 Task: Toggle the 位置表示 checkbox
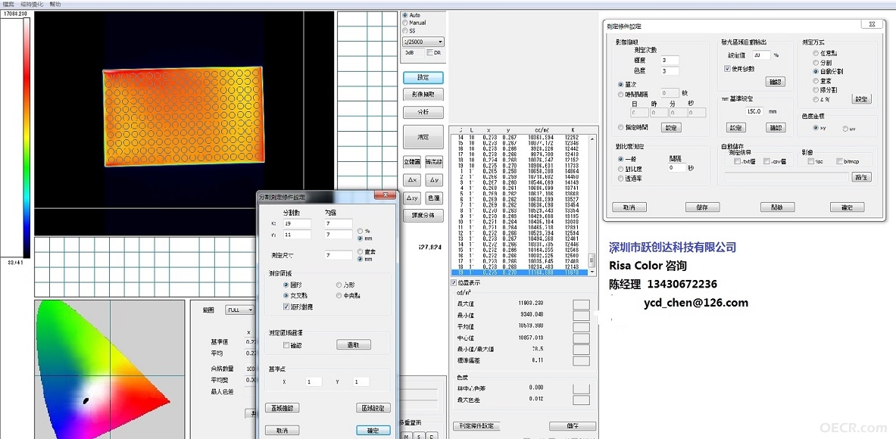pos(455,282)
